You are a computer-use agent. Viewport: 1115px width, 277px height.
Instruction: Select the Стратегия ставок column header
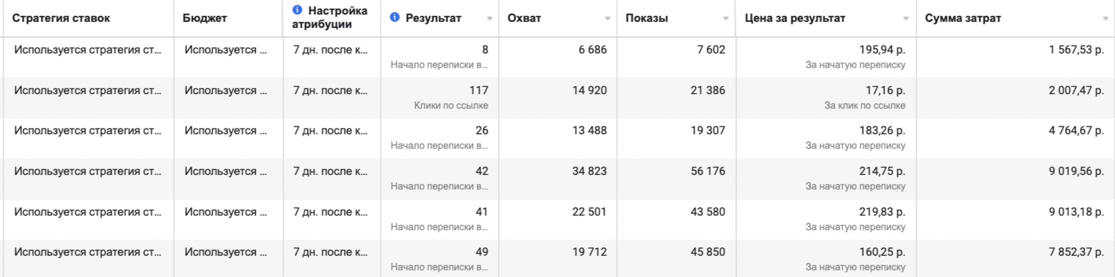(x=61, y=18)
